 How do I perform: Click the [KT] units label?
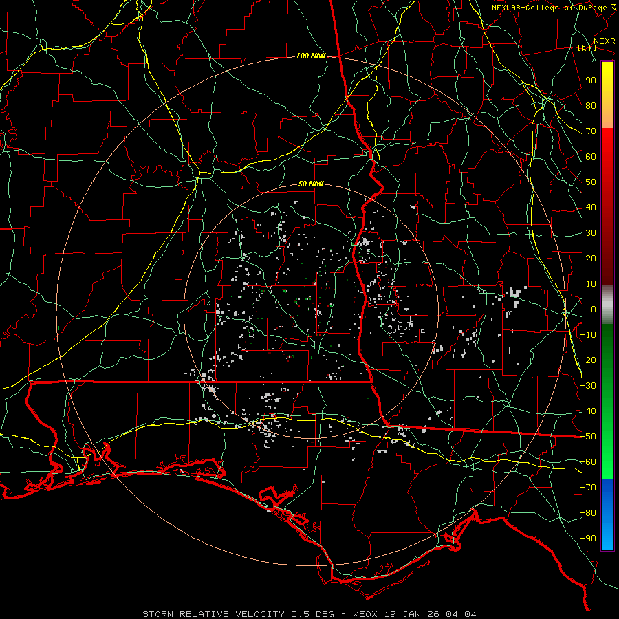587,47
